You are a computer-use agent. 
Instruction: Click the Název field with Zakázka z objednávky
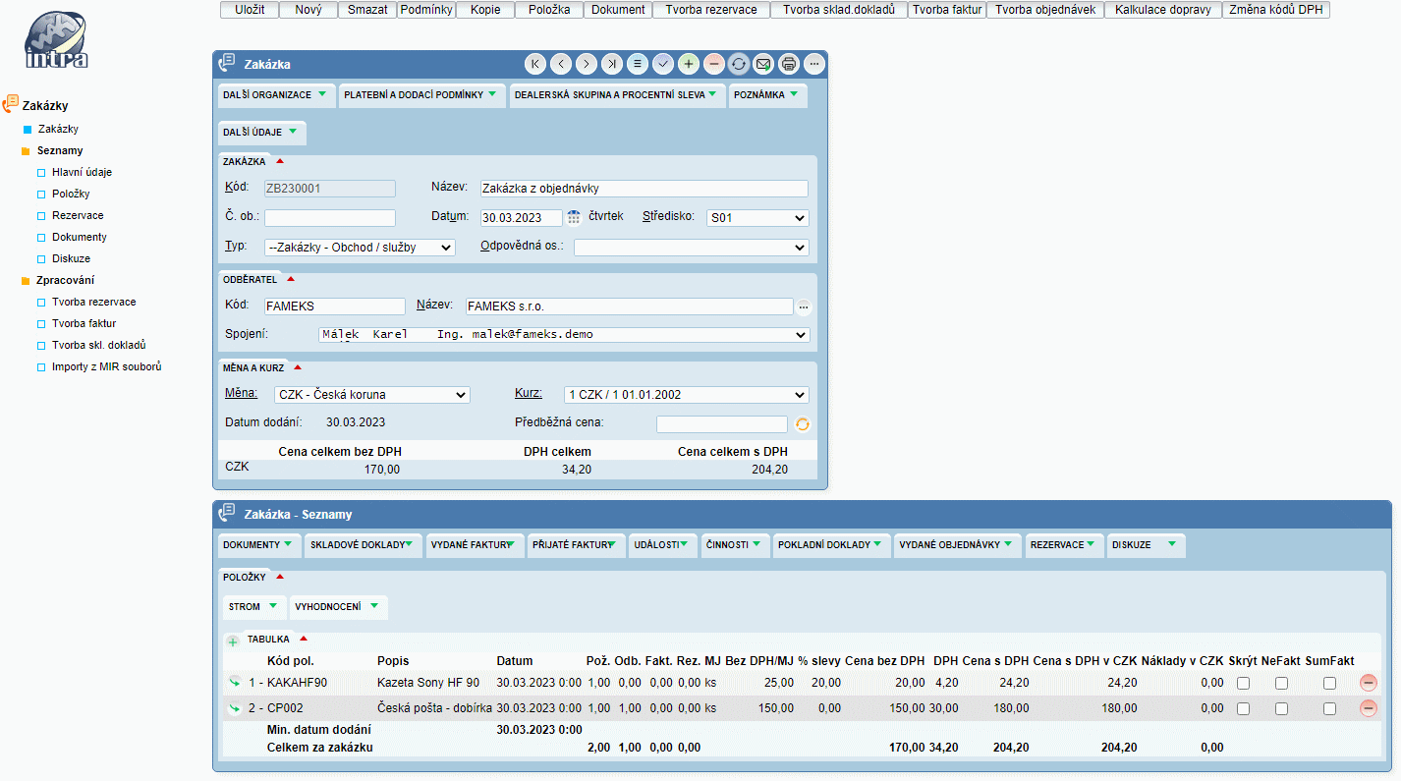coord(644,189)
